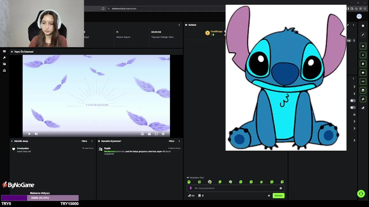Toggle moderation actions icon in right sidebar

(x=363, y=64)
